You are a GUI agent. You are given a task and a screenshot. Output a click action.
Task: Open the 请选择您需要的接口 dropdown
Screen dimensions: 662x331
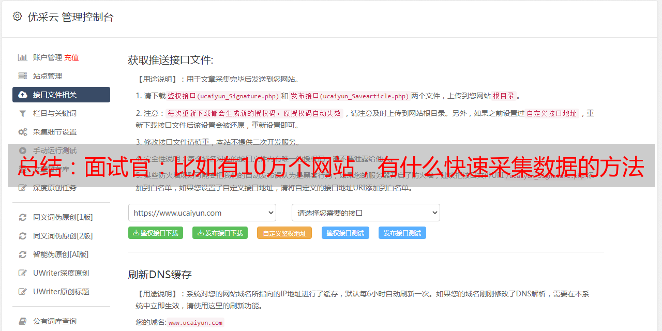coord(366,213)
